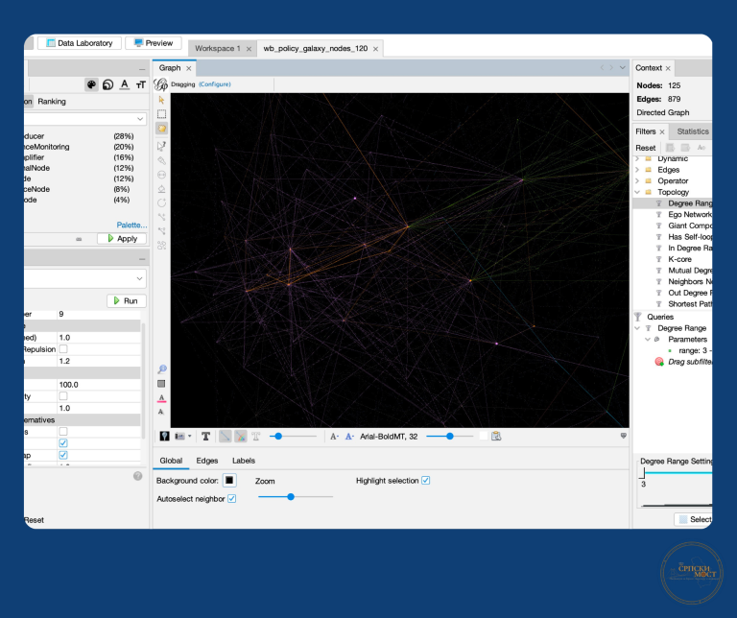Click the Palette... link

131,225
